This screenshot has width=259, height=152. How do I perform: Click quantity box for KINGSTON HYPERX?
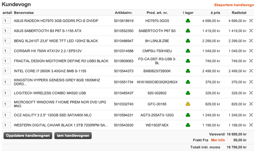point(7,82)
